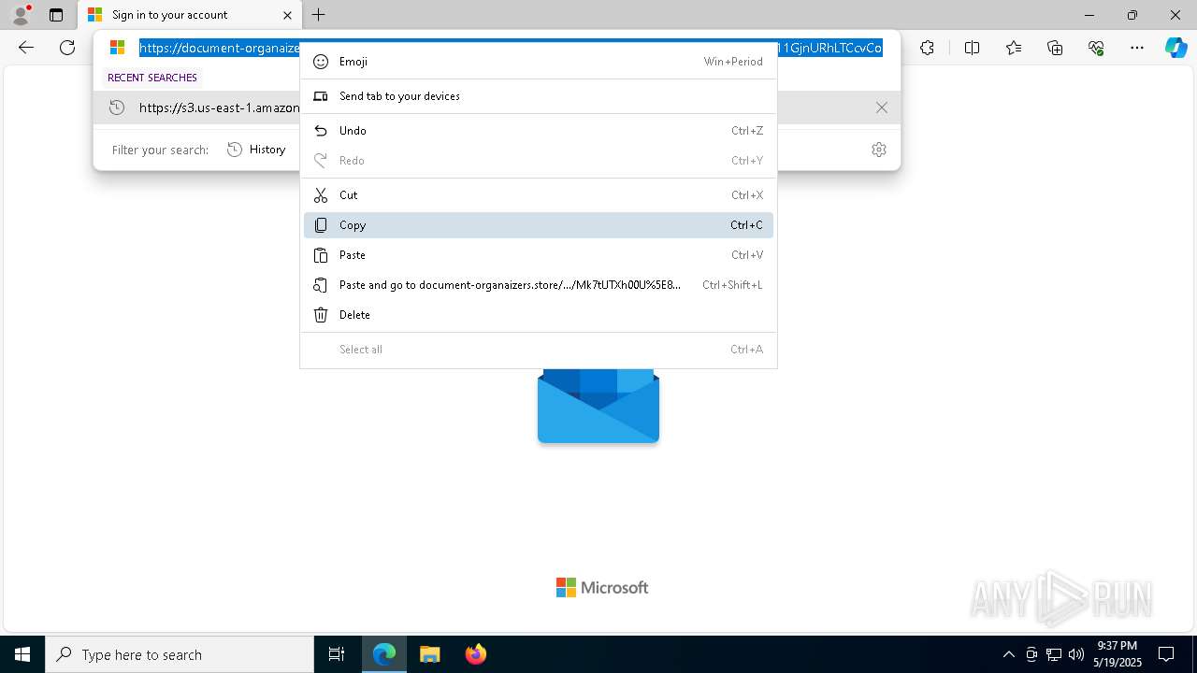This screenshot has width=1197, height=673.
Task: Choose Cut in context menu
Action: pyautogui.click(x=539, y=195)
